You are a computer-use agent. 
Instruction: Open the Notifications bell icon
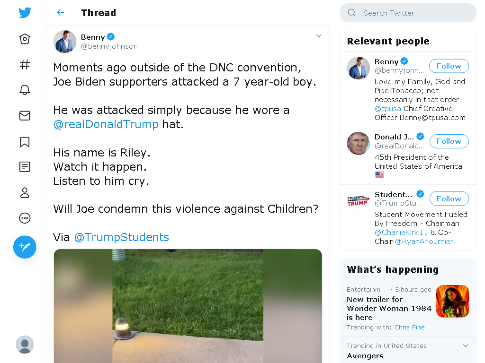pos(25,90)
